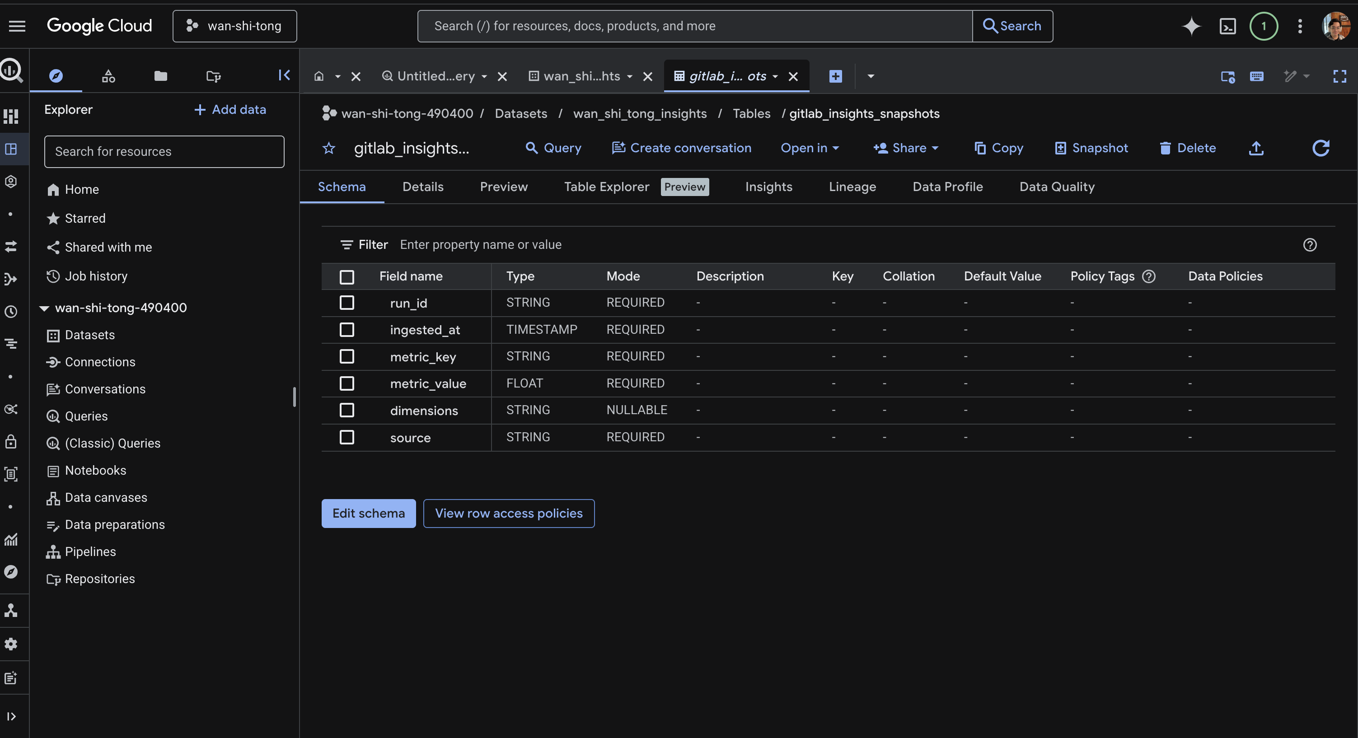Toggle the select-all fields checkbox
The image size is (1358, 738).
click(x=347, y=277)
